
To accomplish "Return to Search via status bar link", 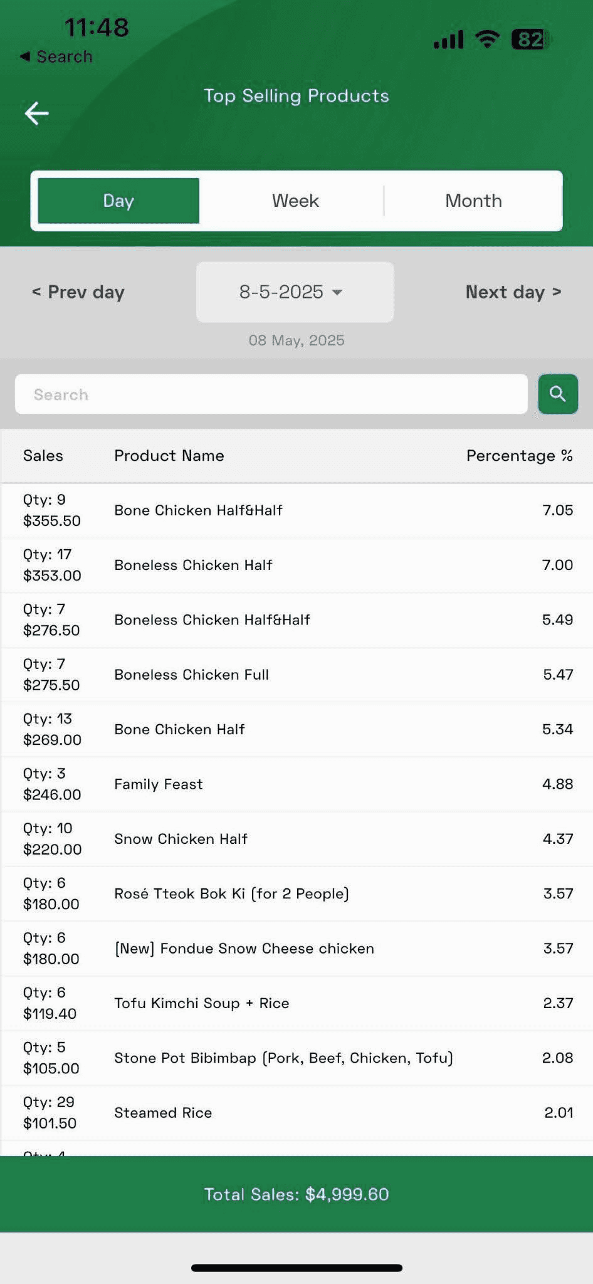I will pyautogui.click(x=56, y=56).
